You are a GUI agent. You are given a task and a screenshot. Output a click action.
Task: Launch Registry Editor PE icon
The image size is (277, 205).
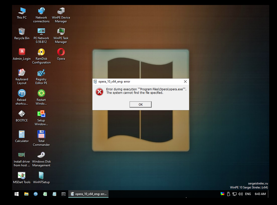(x=41, y=77)
